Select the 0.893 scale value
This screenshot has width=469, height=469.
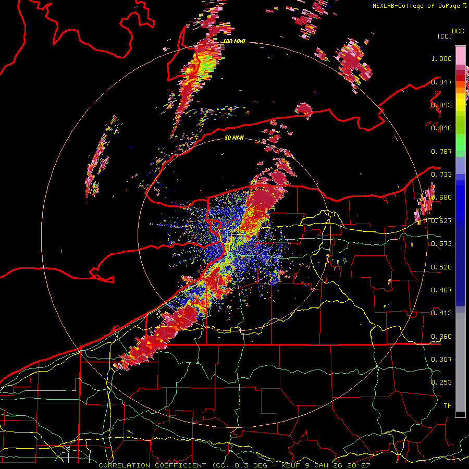[x=441, y=105]
